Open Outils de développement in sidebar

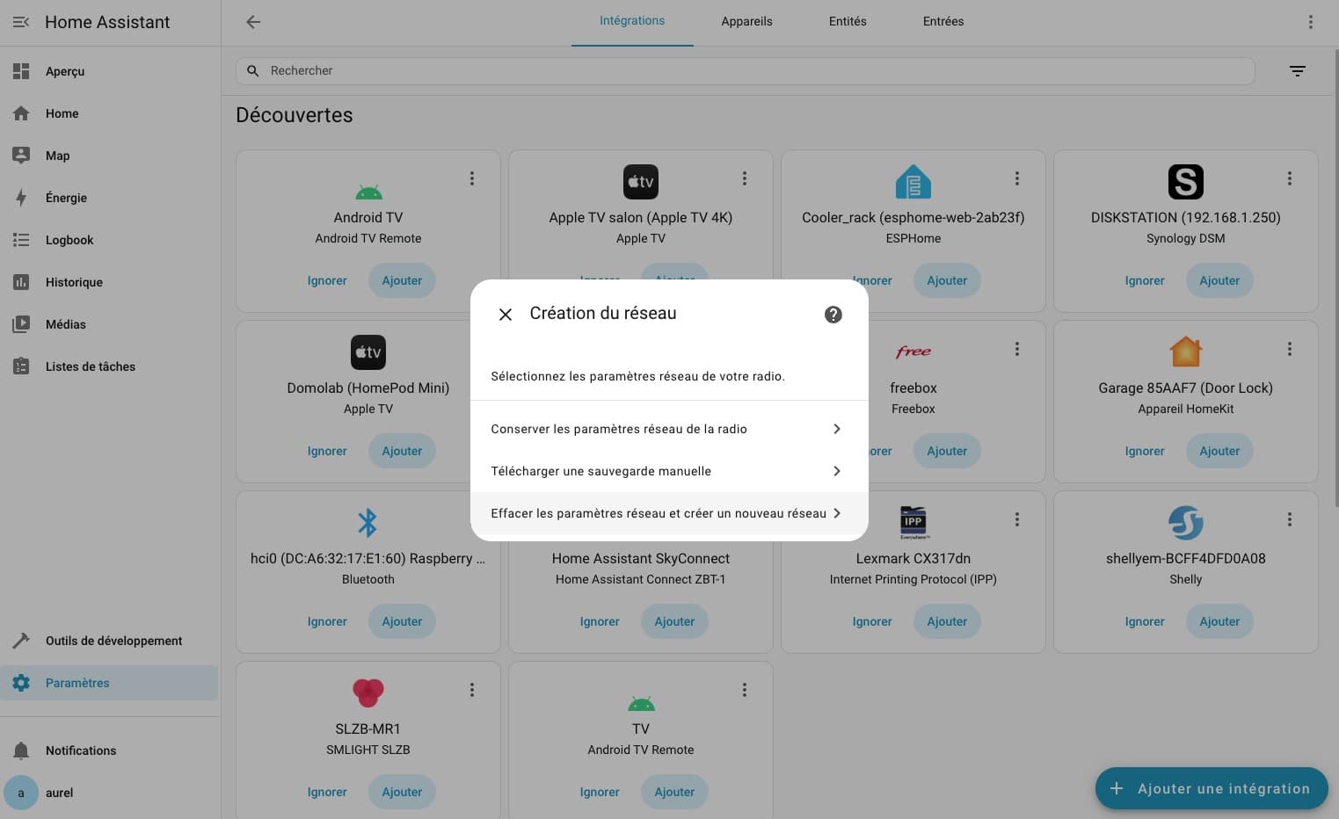point(113,641)
